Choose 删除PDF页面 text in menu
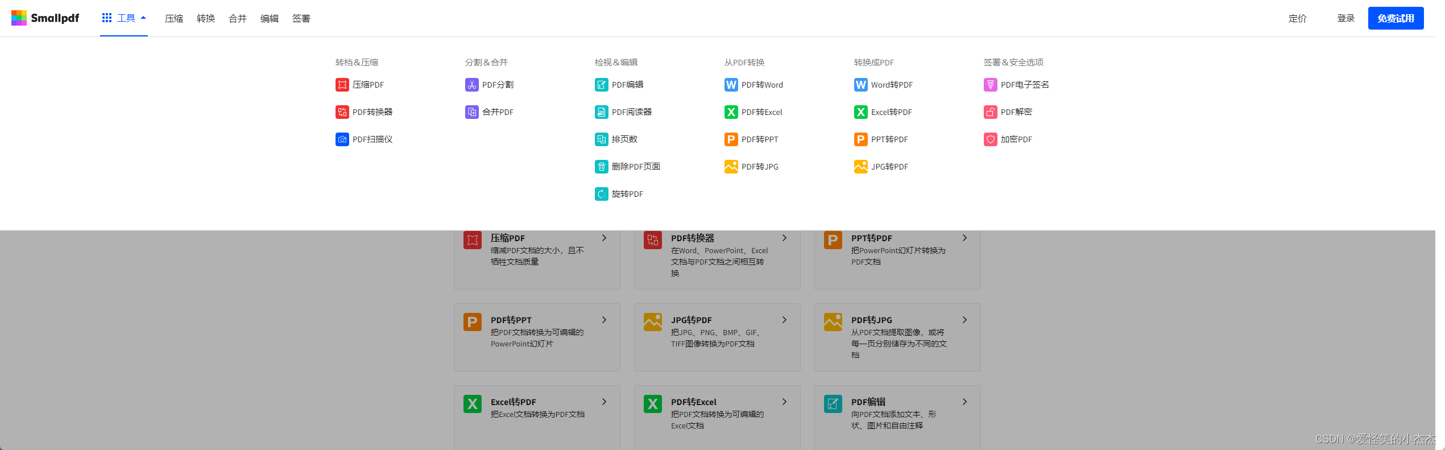The width and height of the screenshot is (1445, 450). pyautogui.click(x=636, y=167)
